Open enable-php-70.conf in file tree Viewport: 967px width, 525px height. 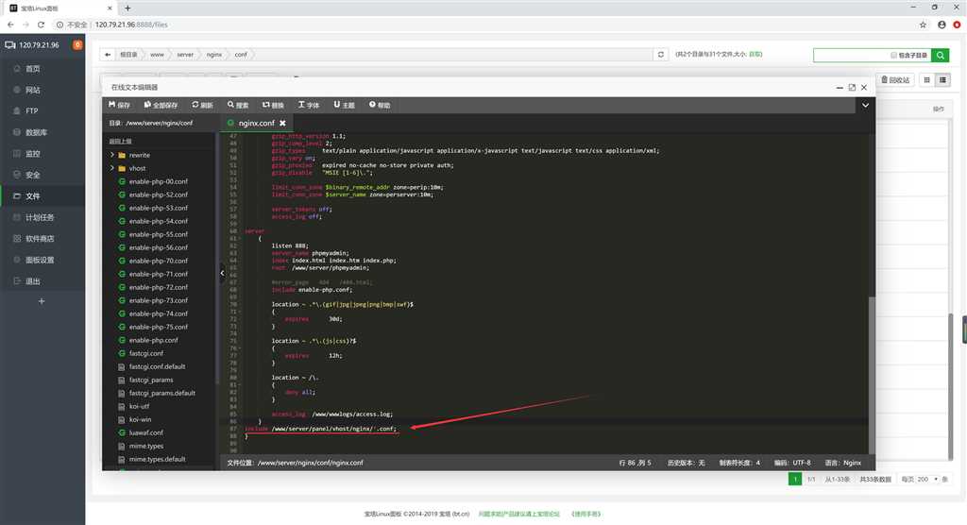pyautogui.click(x=159, y=261)
